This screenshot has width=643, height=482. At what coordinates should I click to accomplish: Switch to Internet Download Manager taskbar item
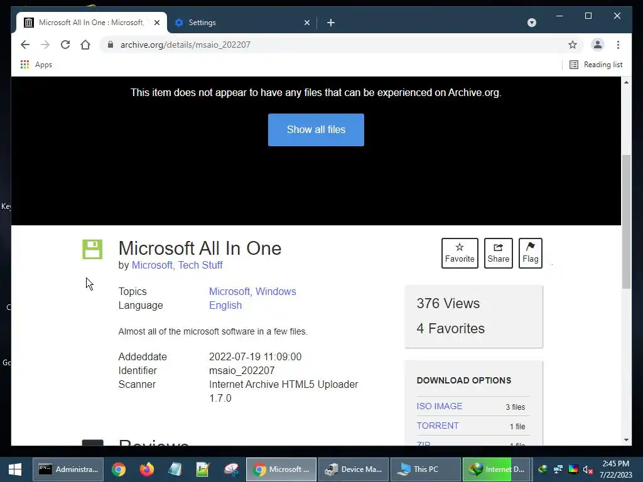[497, 469]
